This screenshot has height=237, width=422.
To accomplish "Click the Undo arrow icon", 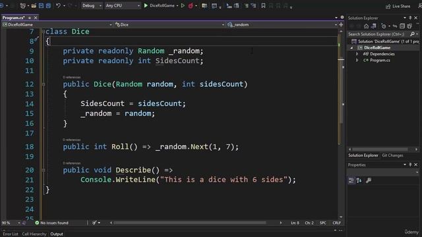I will (x=58, y=5).
